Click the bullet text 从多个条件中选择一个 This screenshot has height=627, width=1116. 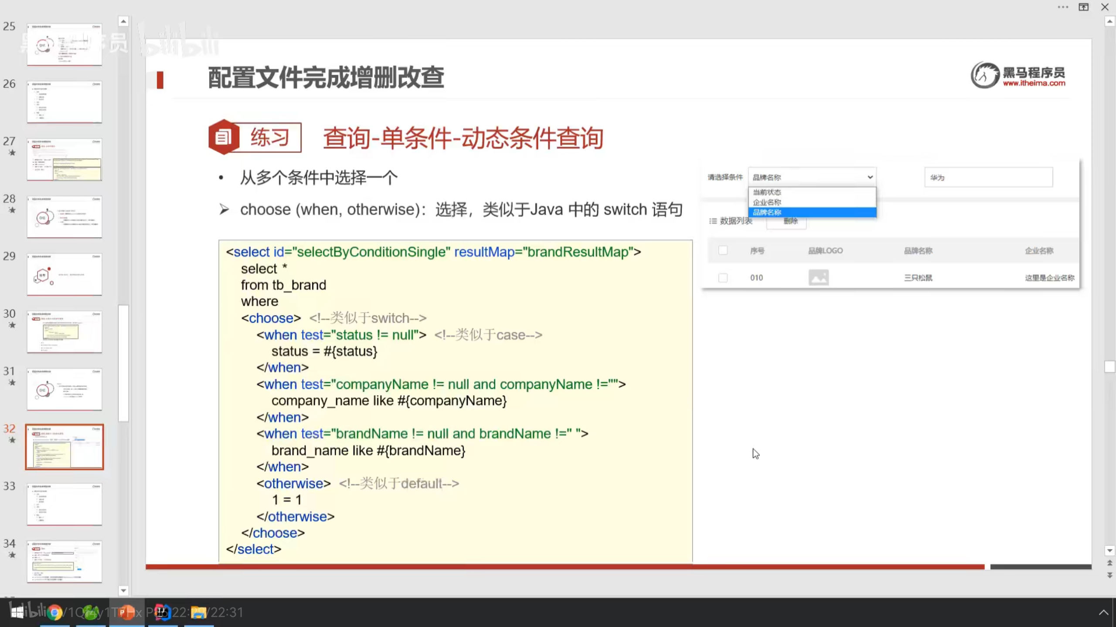click(x=319, y=178)
